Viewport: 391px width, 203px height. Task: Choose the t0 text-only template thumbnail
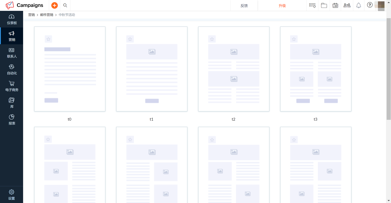(70, 69)
